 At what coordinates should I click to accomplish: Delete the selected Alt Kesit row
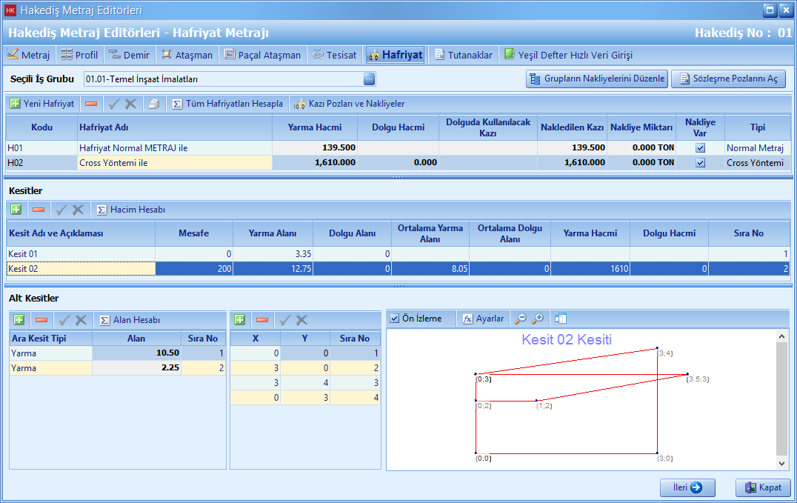41,320
